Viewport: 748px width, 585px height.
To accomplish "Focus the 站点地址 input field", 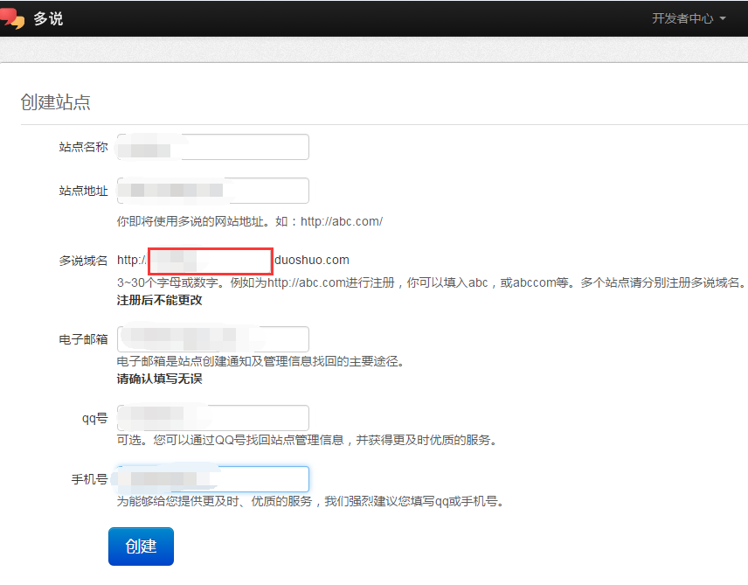I will click(212, 191).
